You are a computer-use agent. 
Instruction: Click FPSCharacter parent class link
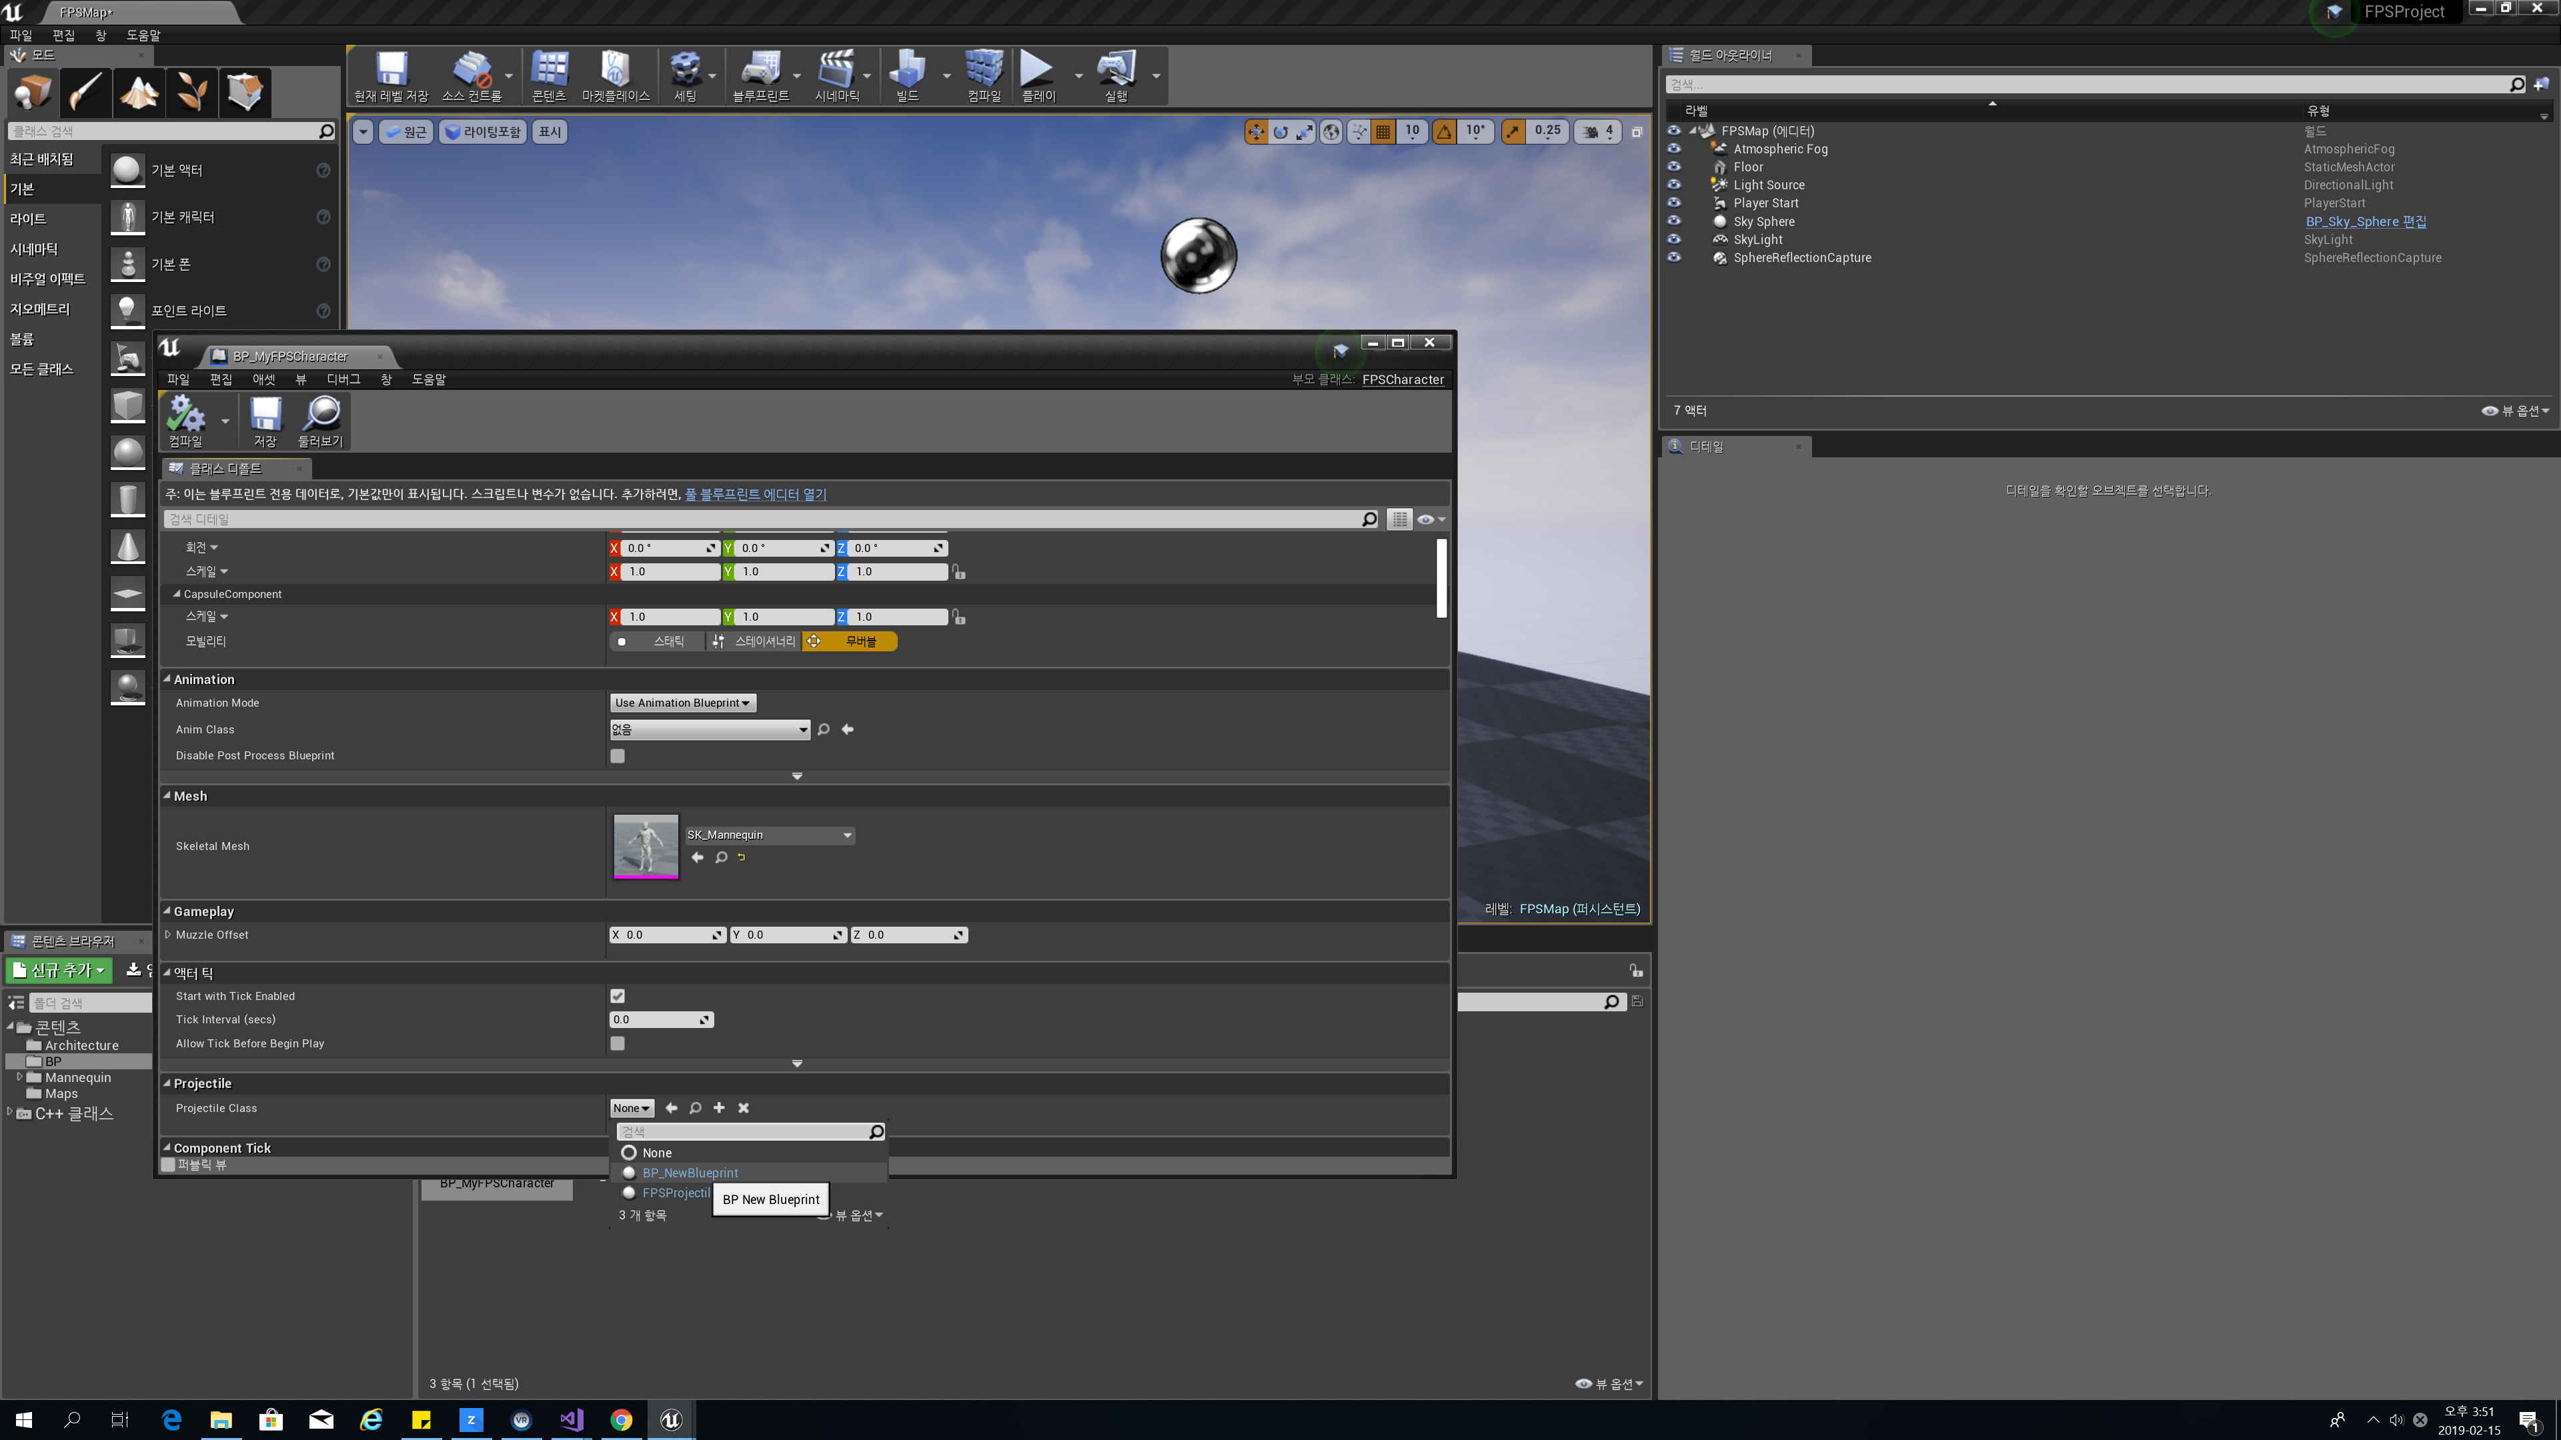(1403, 379)
